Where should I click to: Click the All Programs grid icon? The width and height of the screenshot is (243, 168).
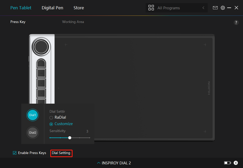(x=151, y=8)
